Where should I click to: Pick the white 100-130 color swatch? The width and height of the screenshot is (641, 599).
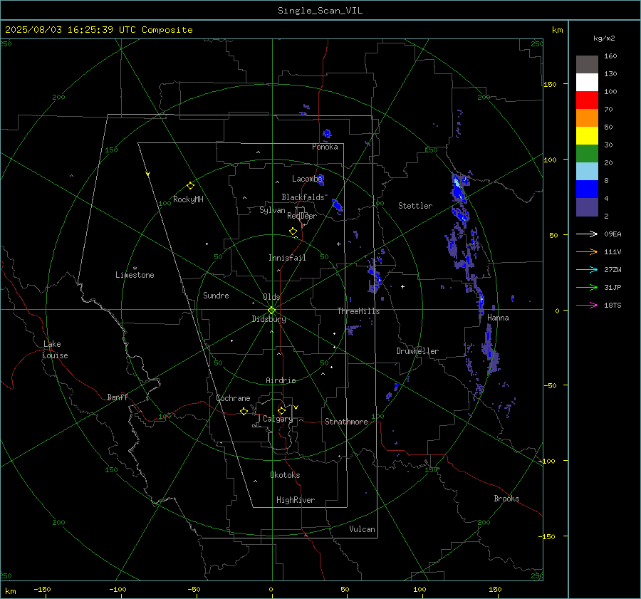[x=587, y=83]
